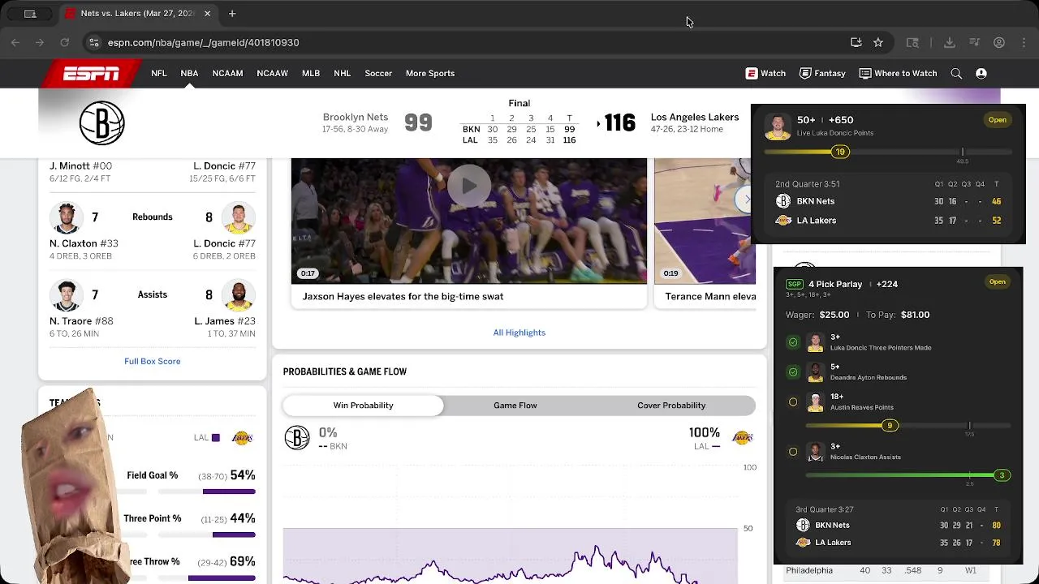Open the site information icon in address bar

click(94, 42)
